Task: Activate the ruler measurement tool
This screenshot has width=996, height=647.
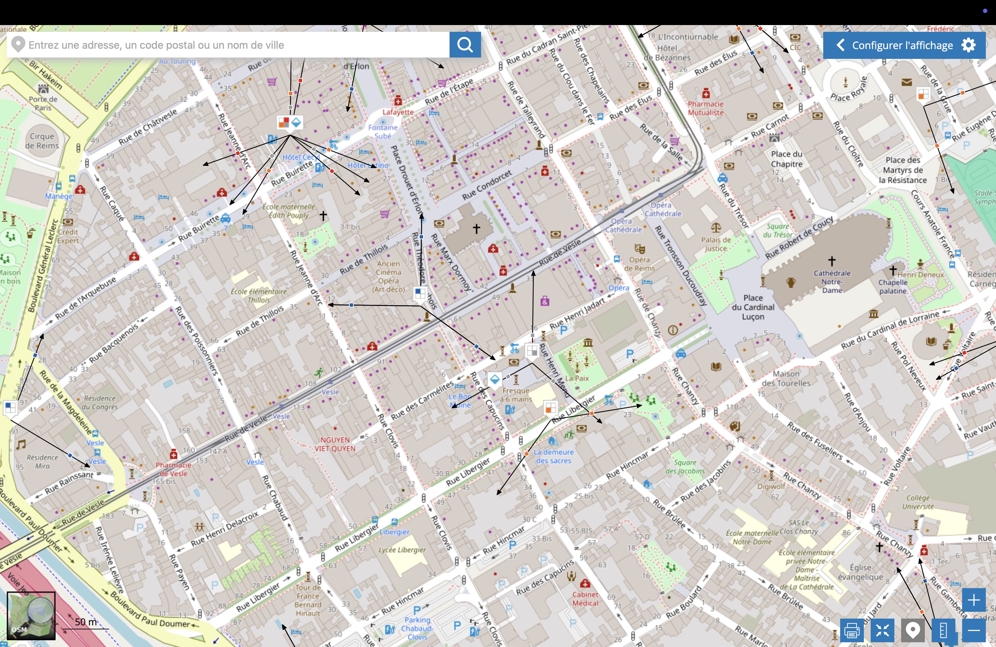Action: (943, 630)
